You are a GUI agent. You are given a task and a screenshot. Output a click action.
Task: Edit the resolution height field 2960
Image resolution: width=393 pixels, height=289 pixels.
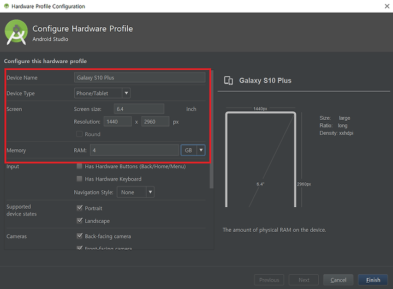[155, 122]
